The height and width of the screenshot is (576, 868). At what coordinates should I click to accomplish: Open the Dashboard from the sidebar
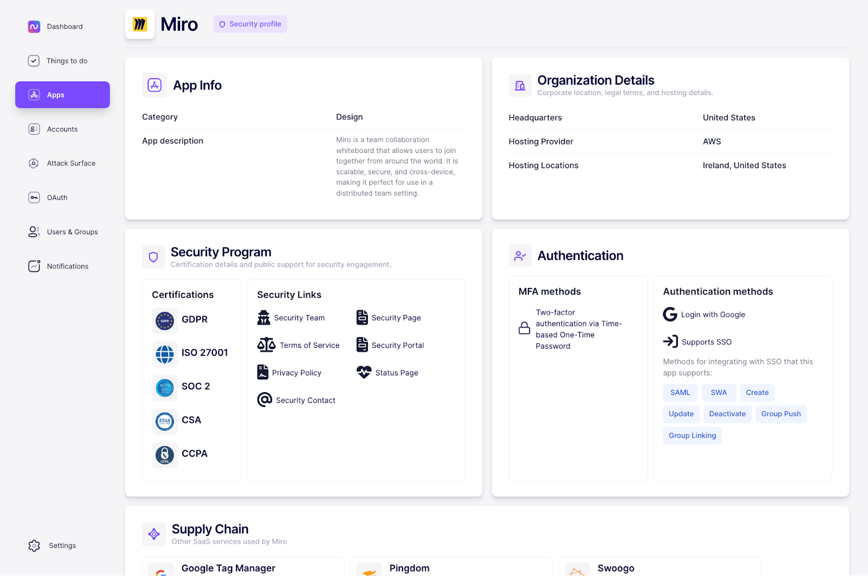coord(64,27)
